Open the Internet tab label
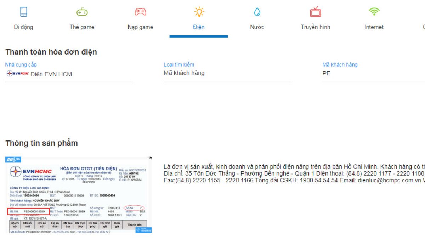Screen dimensions: 425x239 [374, 27]
